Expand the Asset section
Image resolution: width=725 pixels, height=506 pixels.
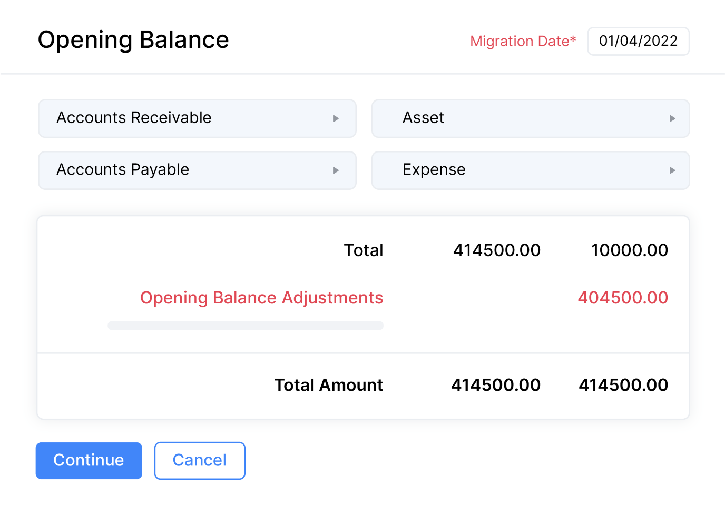pyautogui.click(x=531, y=118)
